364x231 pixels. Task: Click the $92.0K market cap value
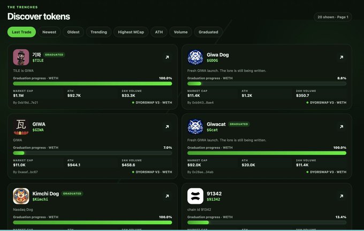(x=194, y=165)
